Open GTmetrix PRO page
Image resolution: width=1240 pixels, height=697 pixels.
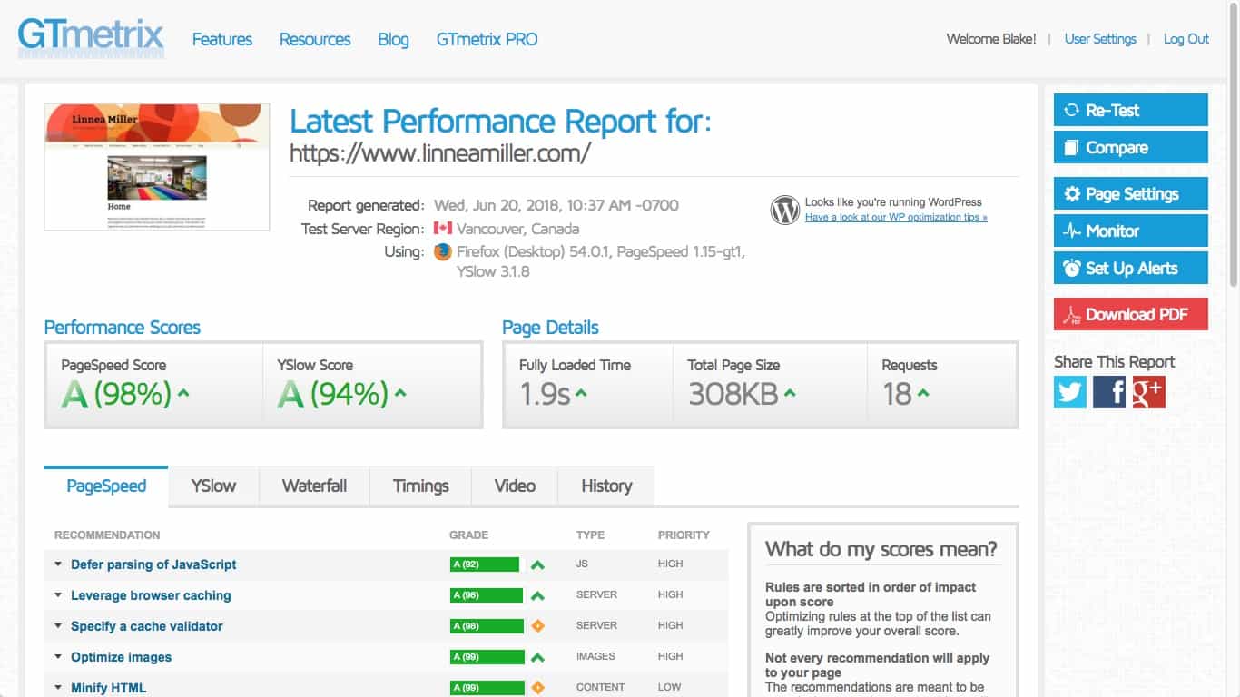click(487, 39)
